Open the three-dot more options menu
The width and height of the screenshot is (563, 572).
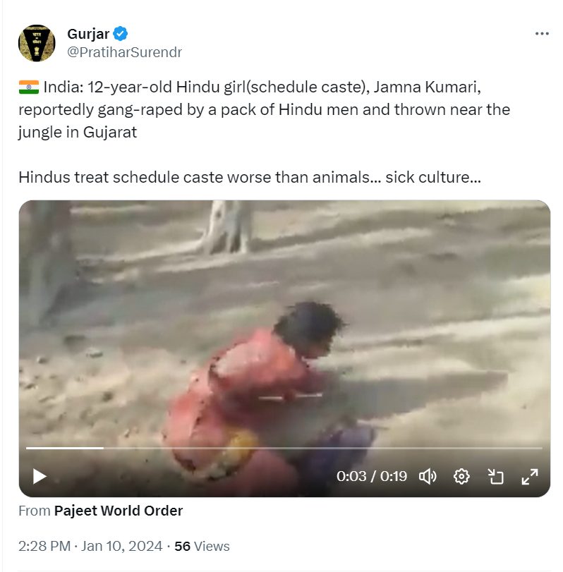[x=542, y=34]
